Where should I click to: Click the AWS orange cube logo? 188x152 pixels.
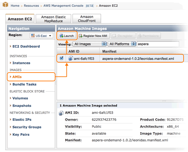(5, 5)
